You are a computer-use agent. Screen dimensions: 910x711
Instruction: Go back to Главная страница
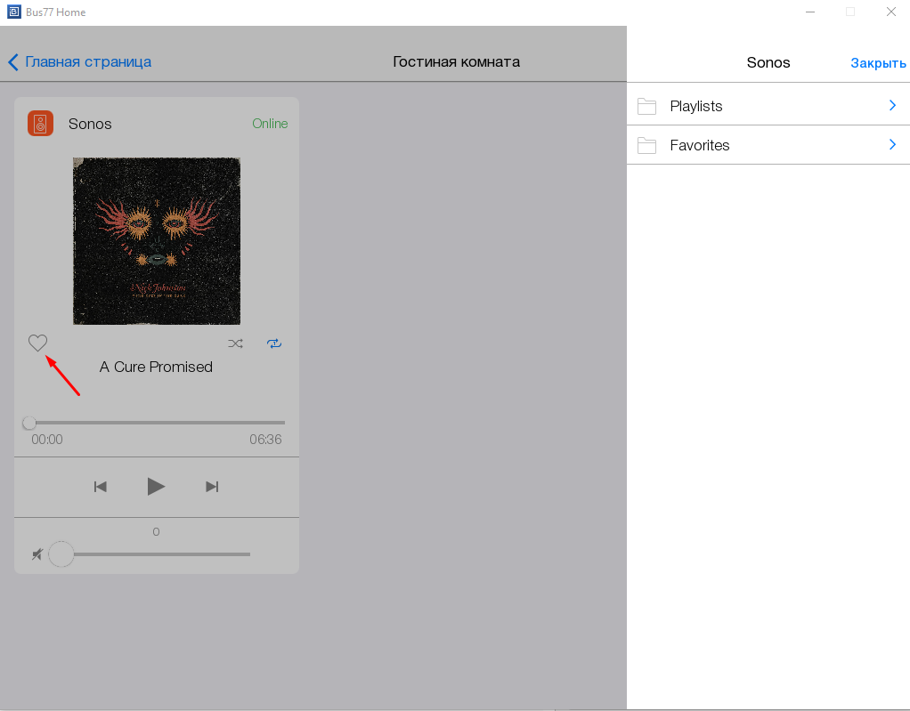click(x=80, y=62)
